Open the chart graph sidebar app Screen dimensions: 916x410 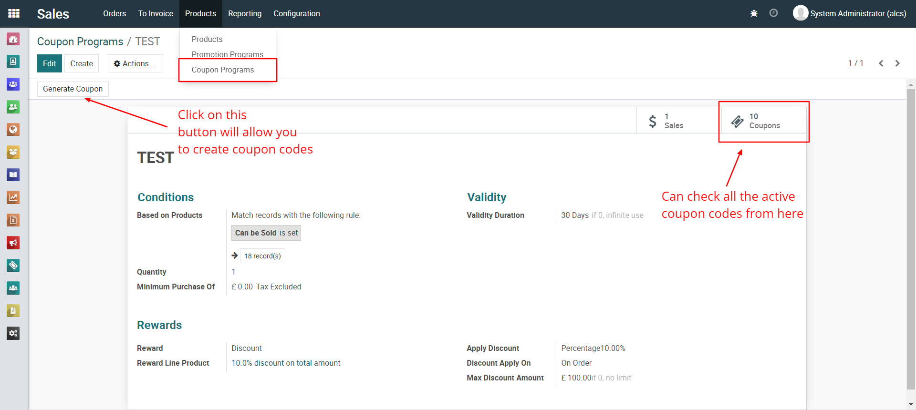[x=13, y=197]
